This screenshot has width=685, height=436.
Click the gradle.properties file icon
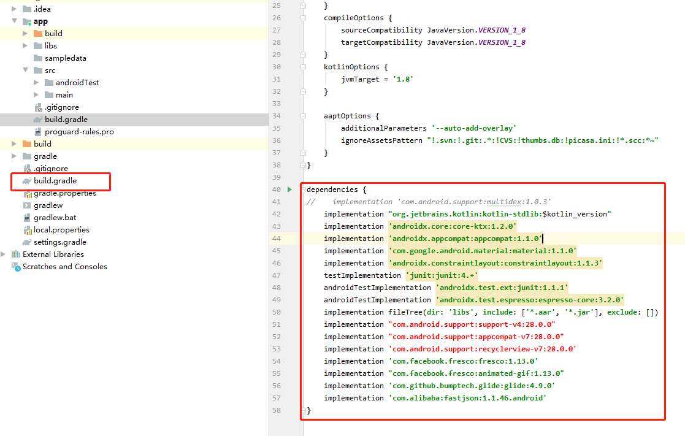click(27, 193)
